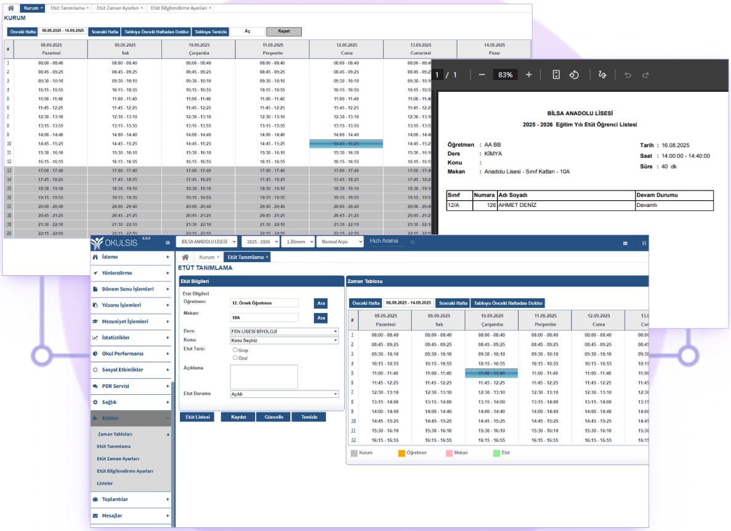This screenshot has width=731, height=531.
Task: Select the Özel radio button
Action: (235, 357)
